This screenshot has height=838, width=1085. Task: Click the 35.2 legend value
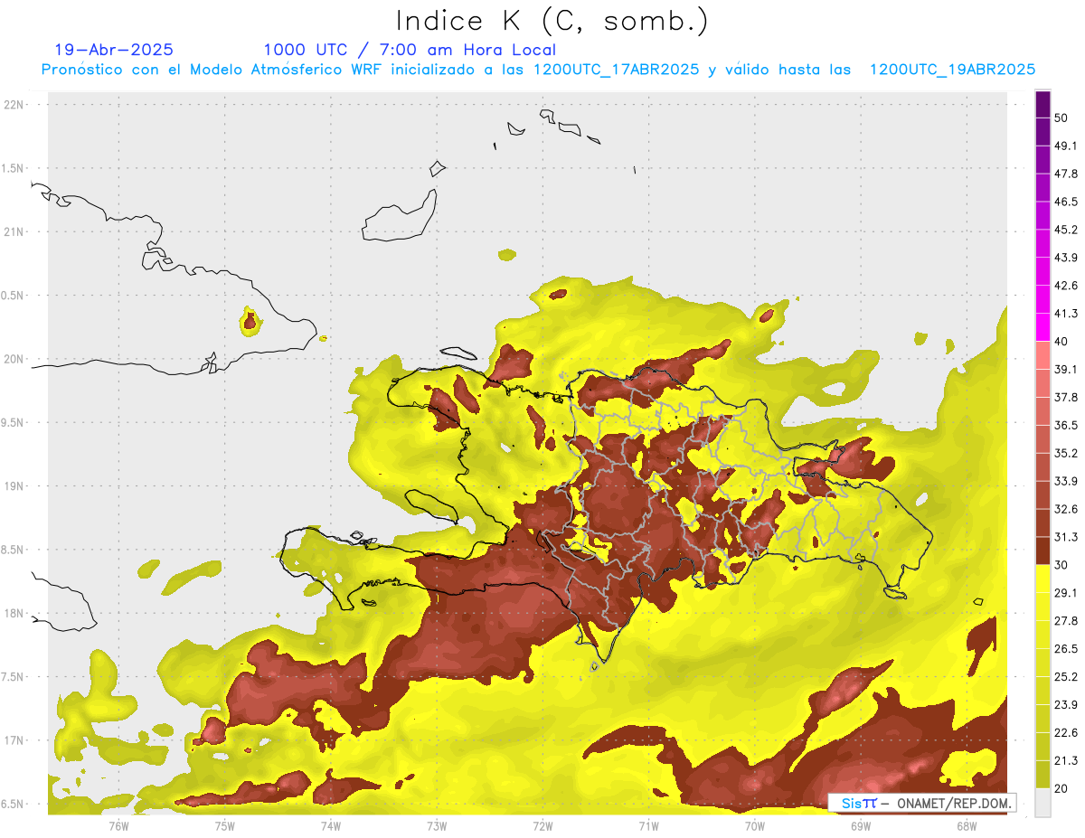coord(1067,453)
